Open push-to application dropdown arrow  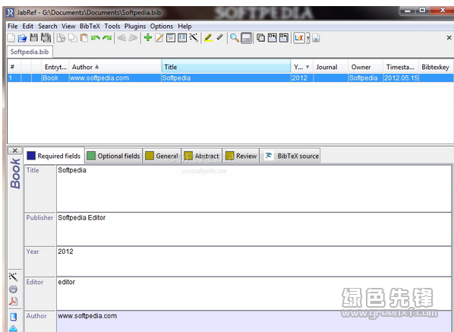pyautogui.click(x=307, y=38)
